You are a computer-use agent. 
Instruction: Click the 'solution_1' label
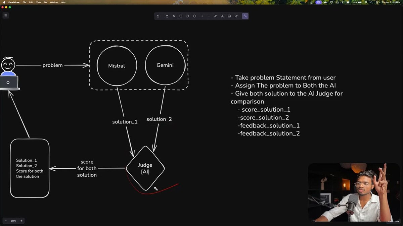pos(125,122)
